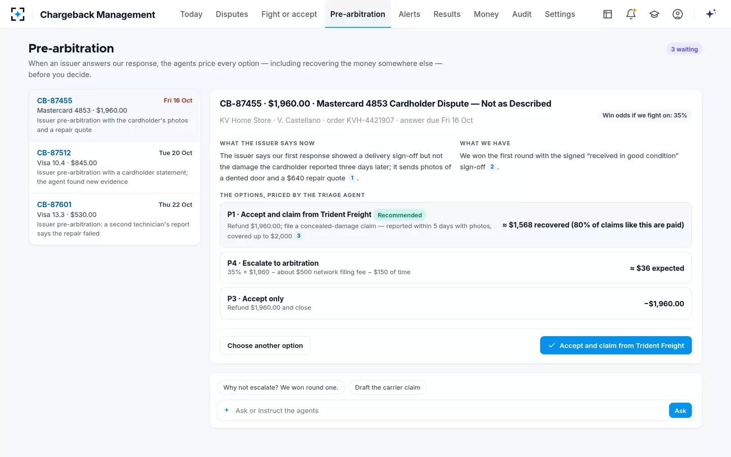Click the WHAT WE HAVE heading

(x=485, y=143)
